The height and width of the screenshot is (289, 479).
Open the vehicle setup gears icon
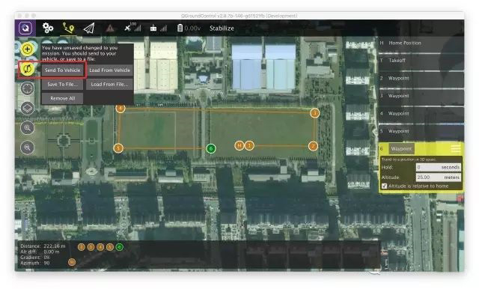pos(48,28)
